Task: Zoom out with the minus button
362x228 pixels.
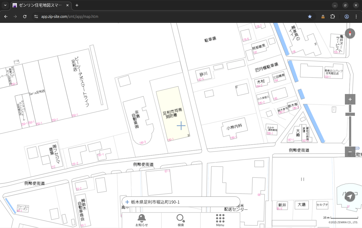Action: (350, 152)
